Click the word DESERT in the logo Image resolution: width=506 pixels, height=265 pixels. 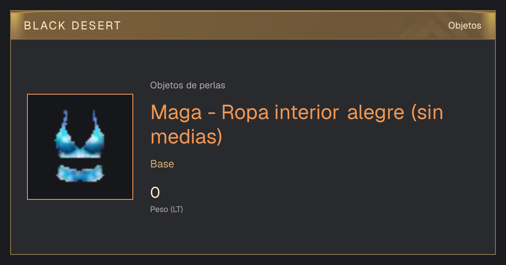point(95,26)
